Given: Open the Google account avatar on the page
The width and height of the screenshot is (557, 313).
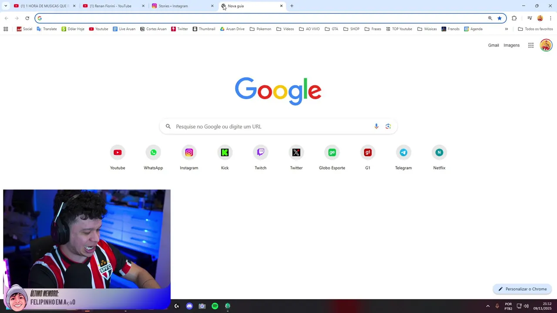Looking at the screenshot, I should click(x=546, y=45).
